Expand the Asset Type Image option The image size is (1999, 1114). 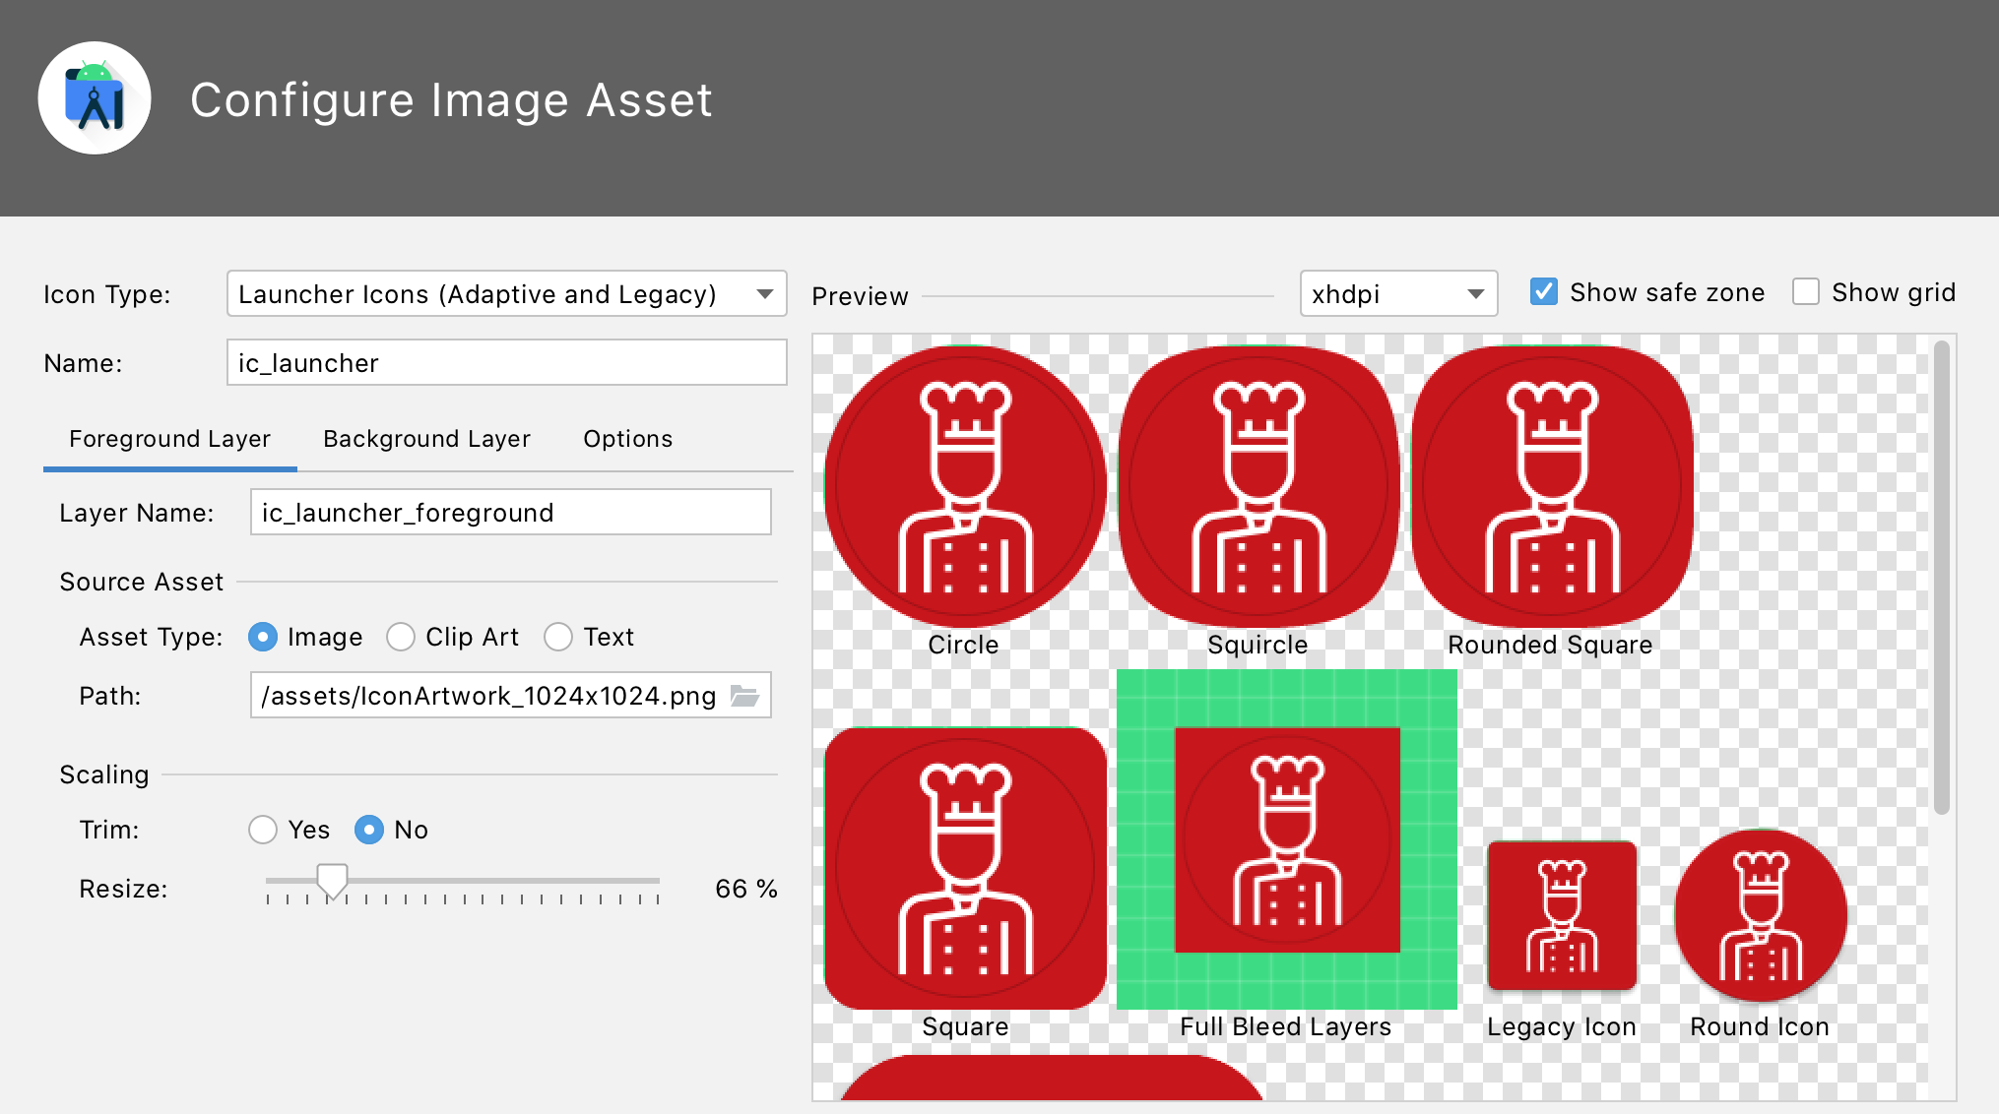point(266,635)
